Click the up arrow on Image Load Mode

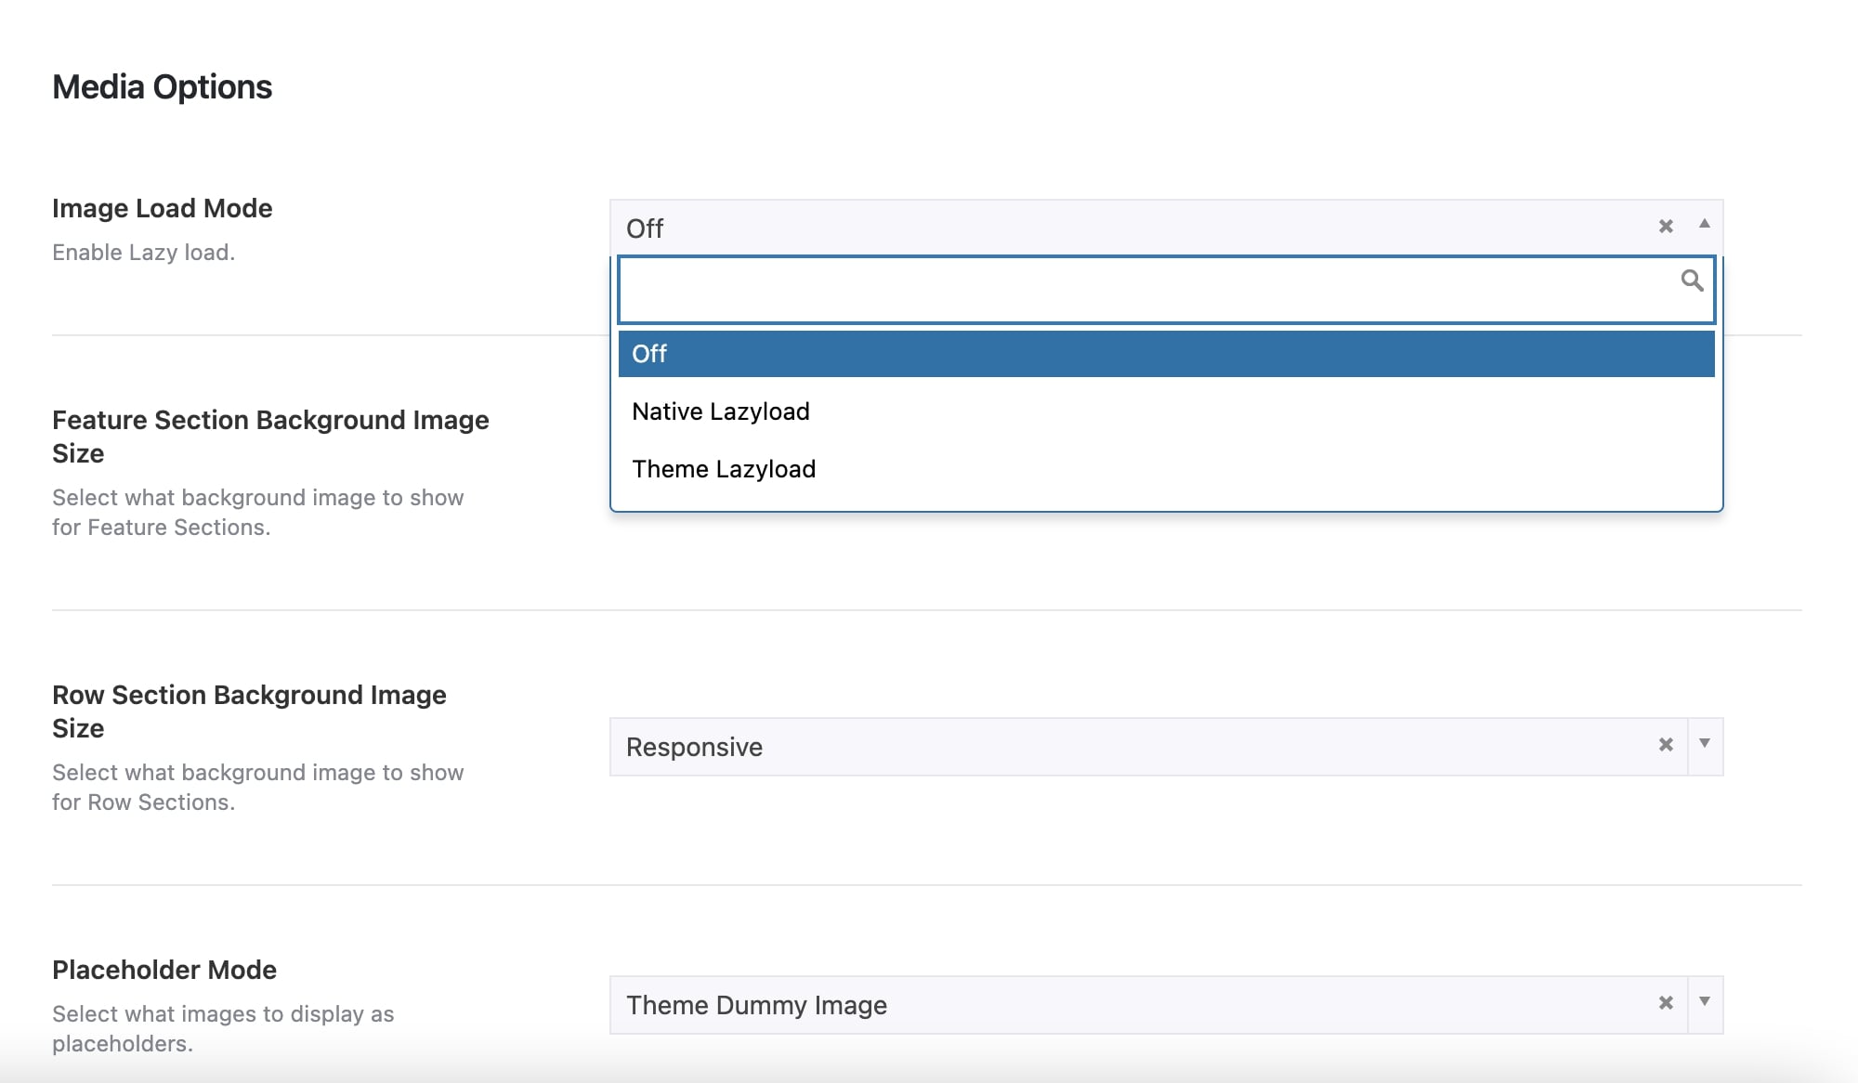tap(1702, 226)
